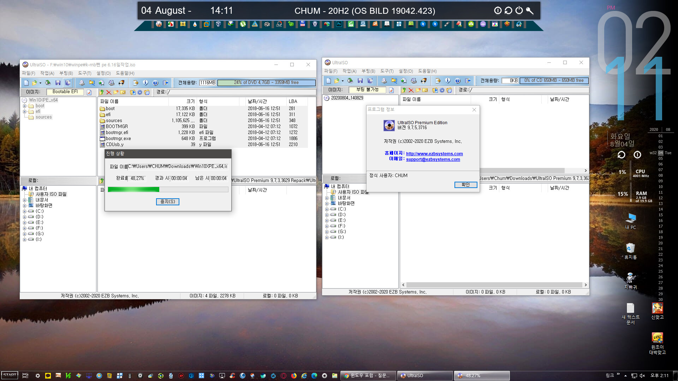The image size is (678, 381).
Task: Click 0% of CD 650MB capacity bar
Action: tap(554, 80)
